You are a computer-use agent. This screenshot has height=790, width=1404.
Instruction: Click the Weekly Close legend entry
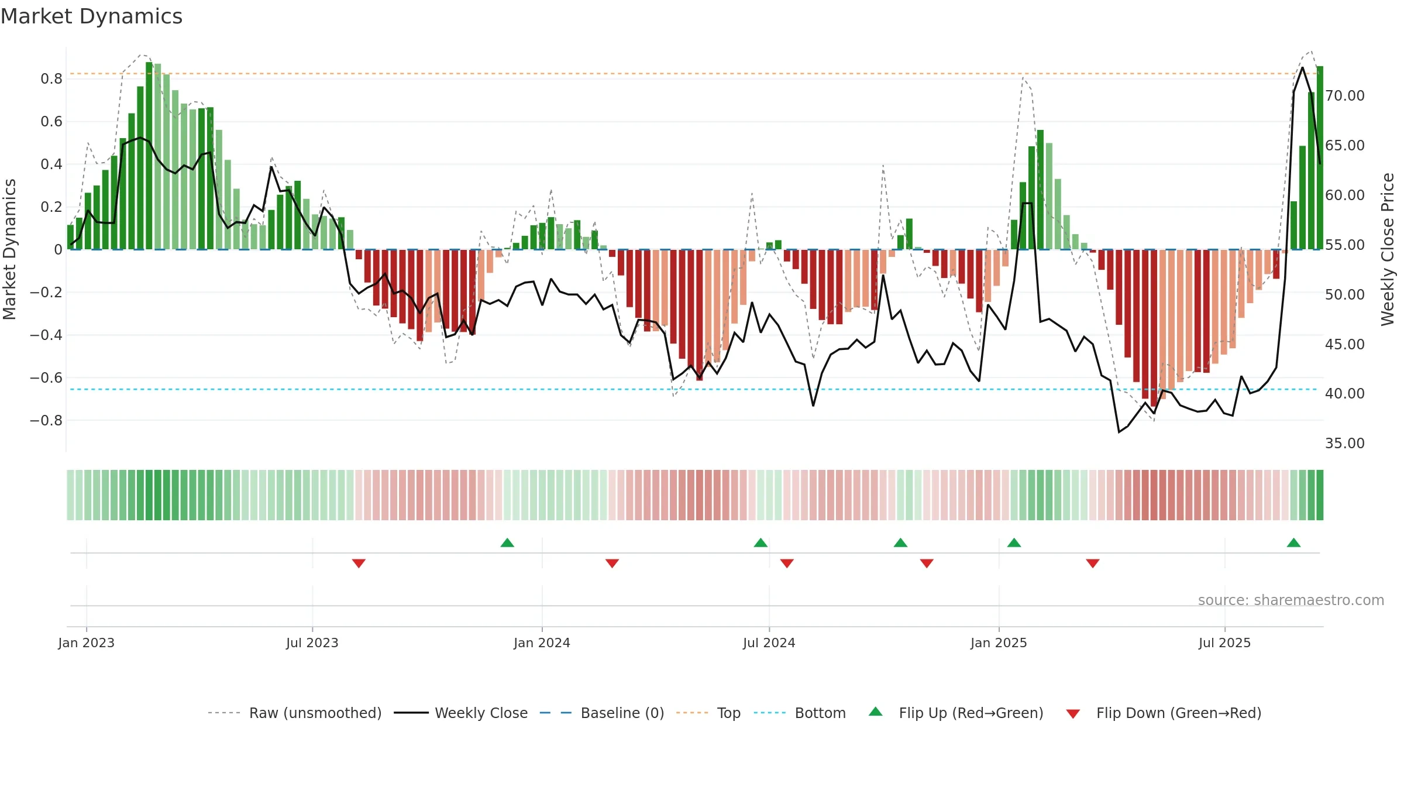point(460,713)
